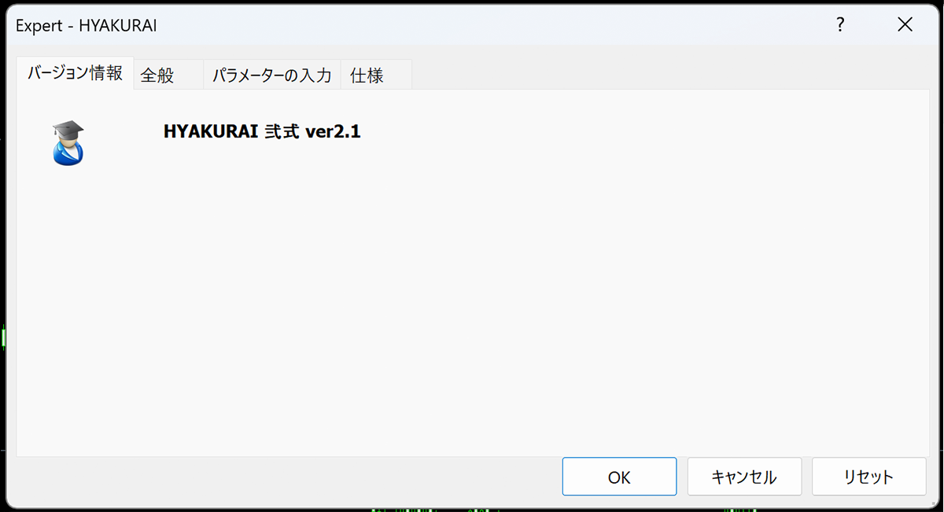944x512 pixels.
Task: Close the Expert HYAKURAI dialog with X
Action: point(905,25)
